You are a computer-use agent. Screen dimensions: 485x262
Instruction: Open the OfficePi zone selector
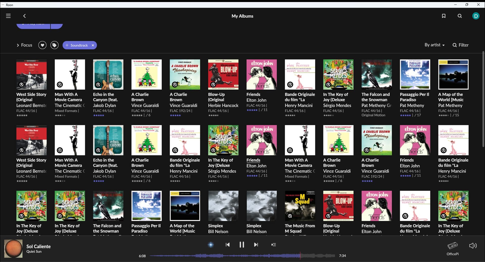[453, 248]
